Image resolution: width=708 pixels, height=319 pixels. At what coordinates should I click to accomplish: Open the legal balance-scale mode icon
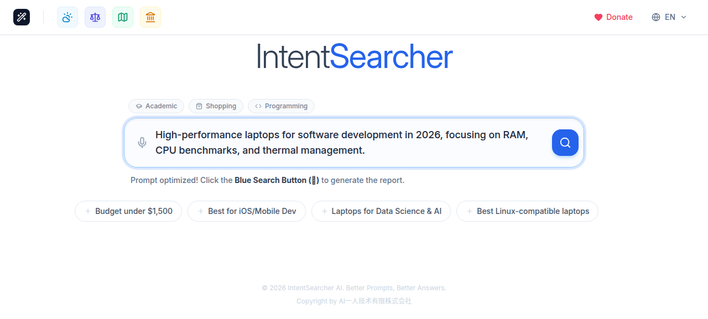(x=95, y=17)
